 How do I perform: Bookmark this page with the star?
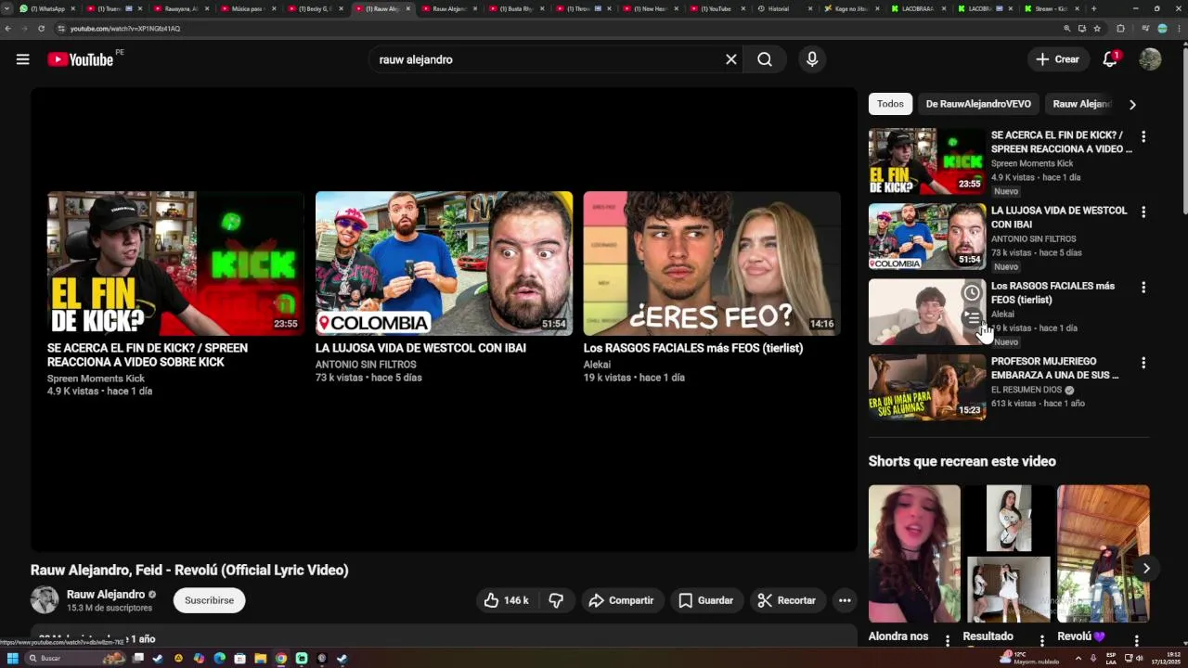tap(1097, 29)
